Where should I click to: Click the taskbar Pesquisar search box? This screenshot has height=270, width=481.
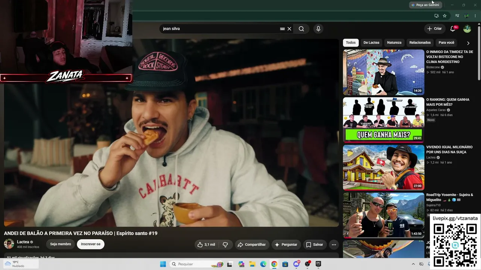pos(197,264)
